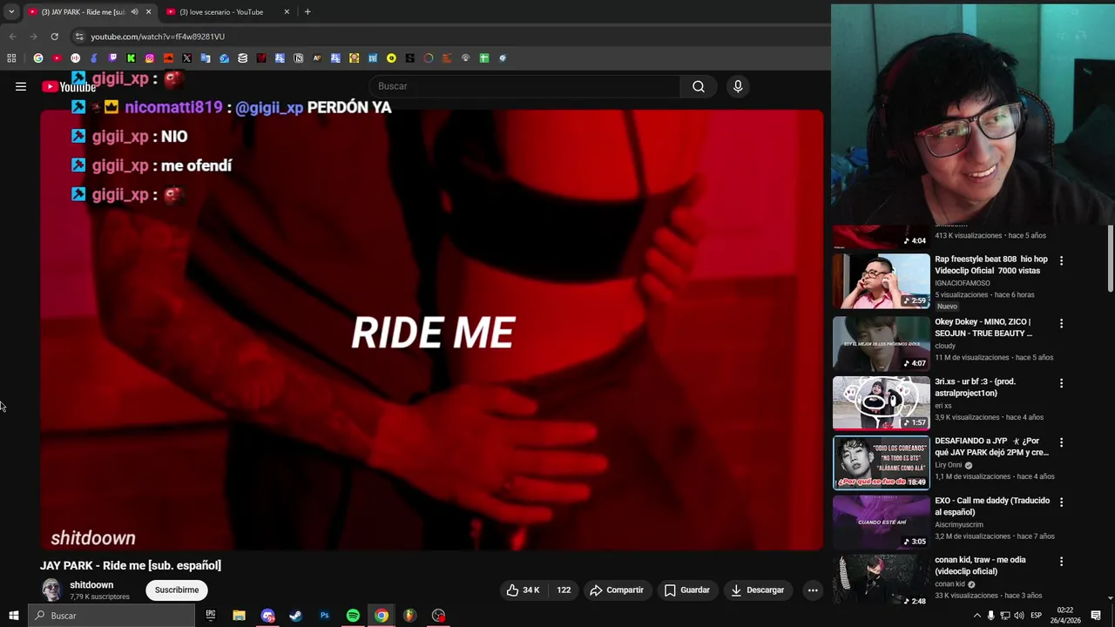Open the Rap freestyle beat 808 thumbnail

[x=882, y=281]
